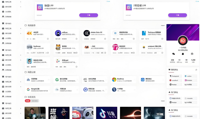Open the webstack theme card
This screenshot has height=119, width=200.
pos(152,49)
